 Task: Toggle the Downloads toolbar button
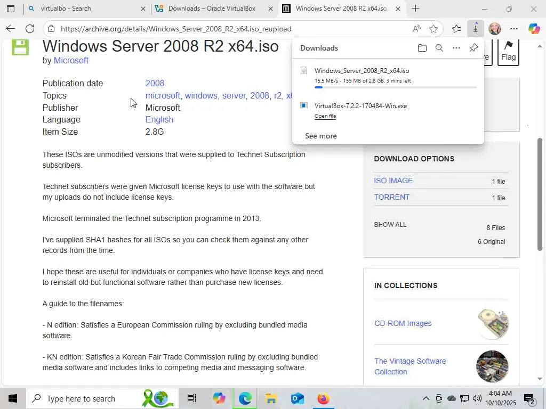[x=475, y=29]
